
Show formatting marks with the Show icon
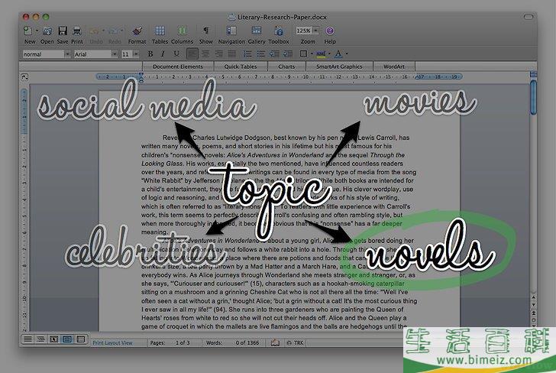[205, 31]
